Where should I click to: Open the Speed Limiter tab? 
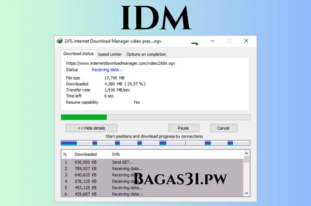[110, 54]
